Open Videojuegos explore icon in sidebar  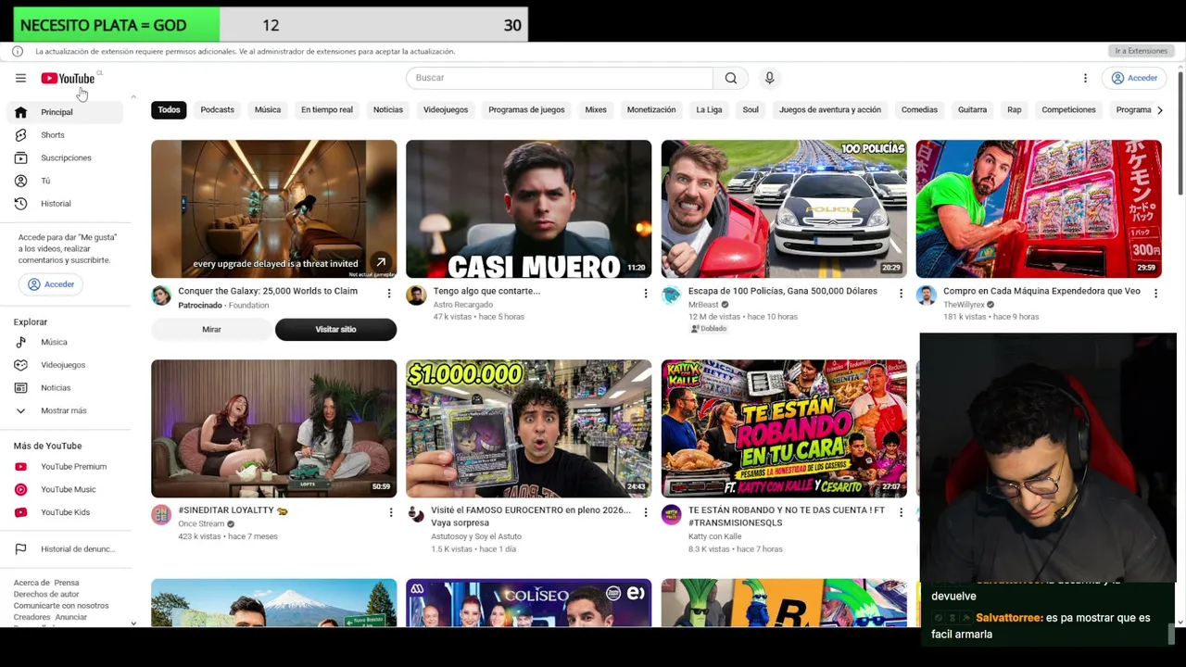(20, 365)
